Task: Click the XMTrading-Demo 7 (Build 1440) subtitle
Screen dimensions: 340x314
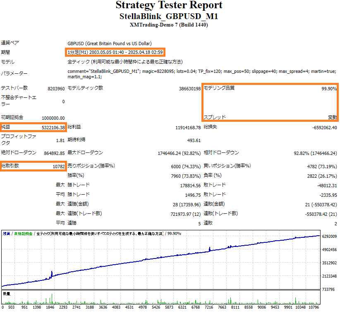Action: 169,25
